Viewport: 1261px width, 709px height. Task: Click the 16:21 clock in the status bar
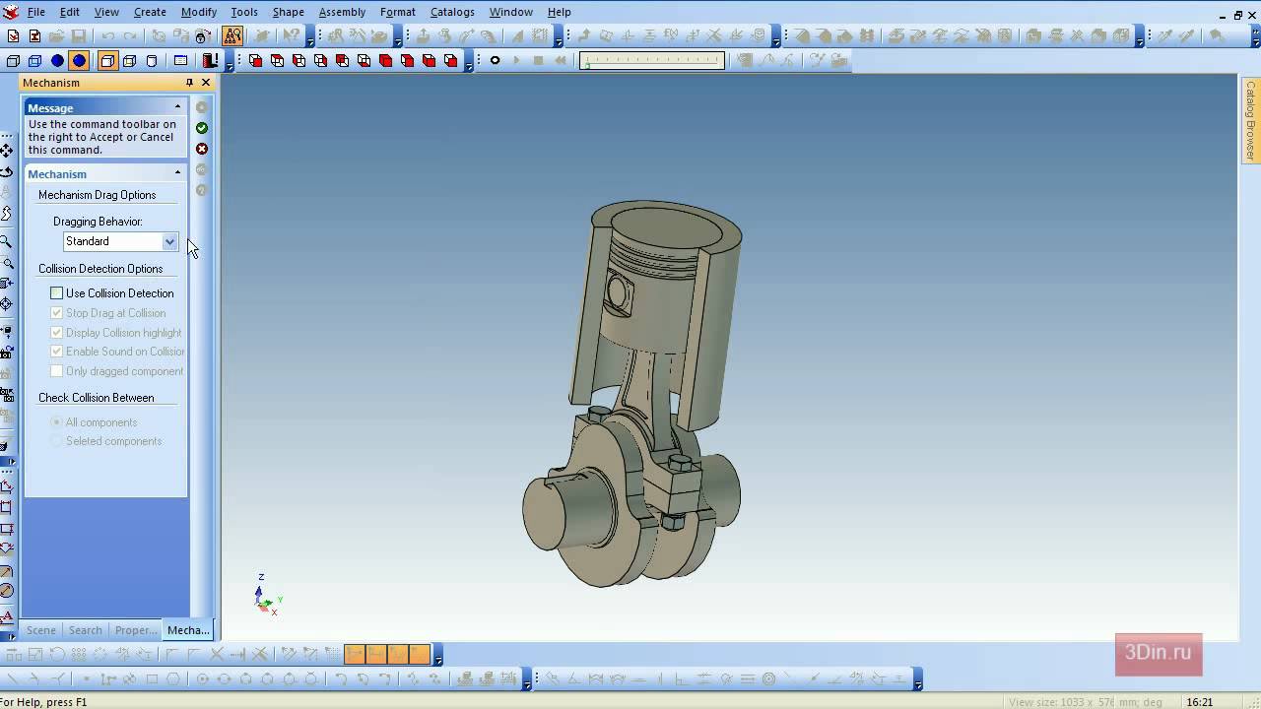pos(1199,702)
